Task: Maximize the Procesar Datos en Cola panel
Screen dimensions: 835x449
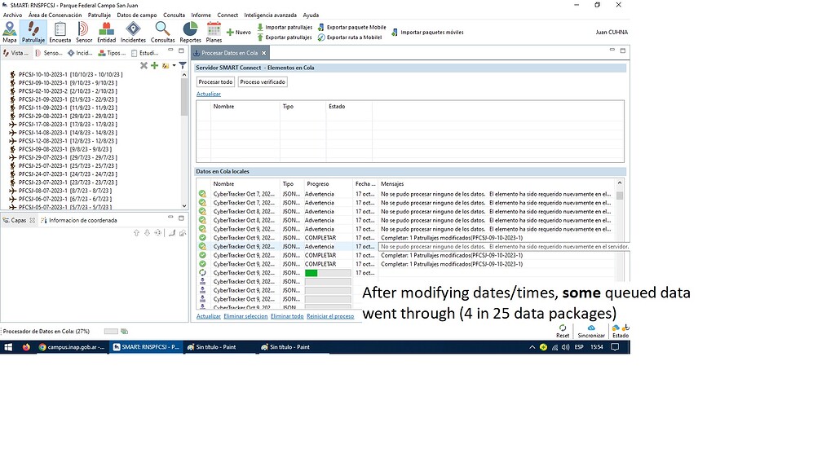Action: tap(622, 51)
